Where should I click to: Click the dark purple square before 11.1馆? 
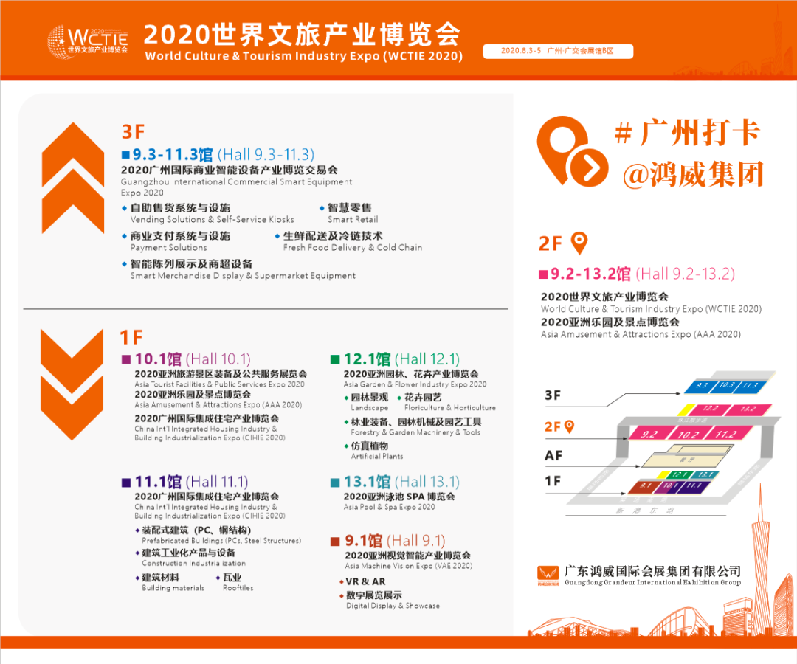126,482
